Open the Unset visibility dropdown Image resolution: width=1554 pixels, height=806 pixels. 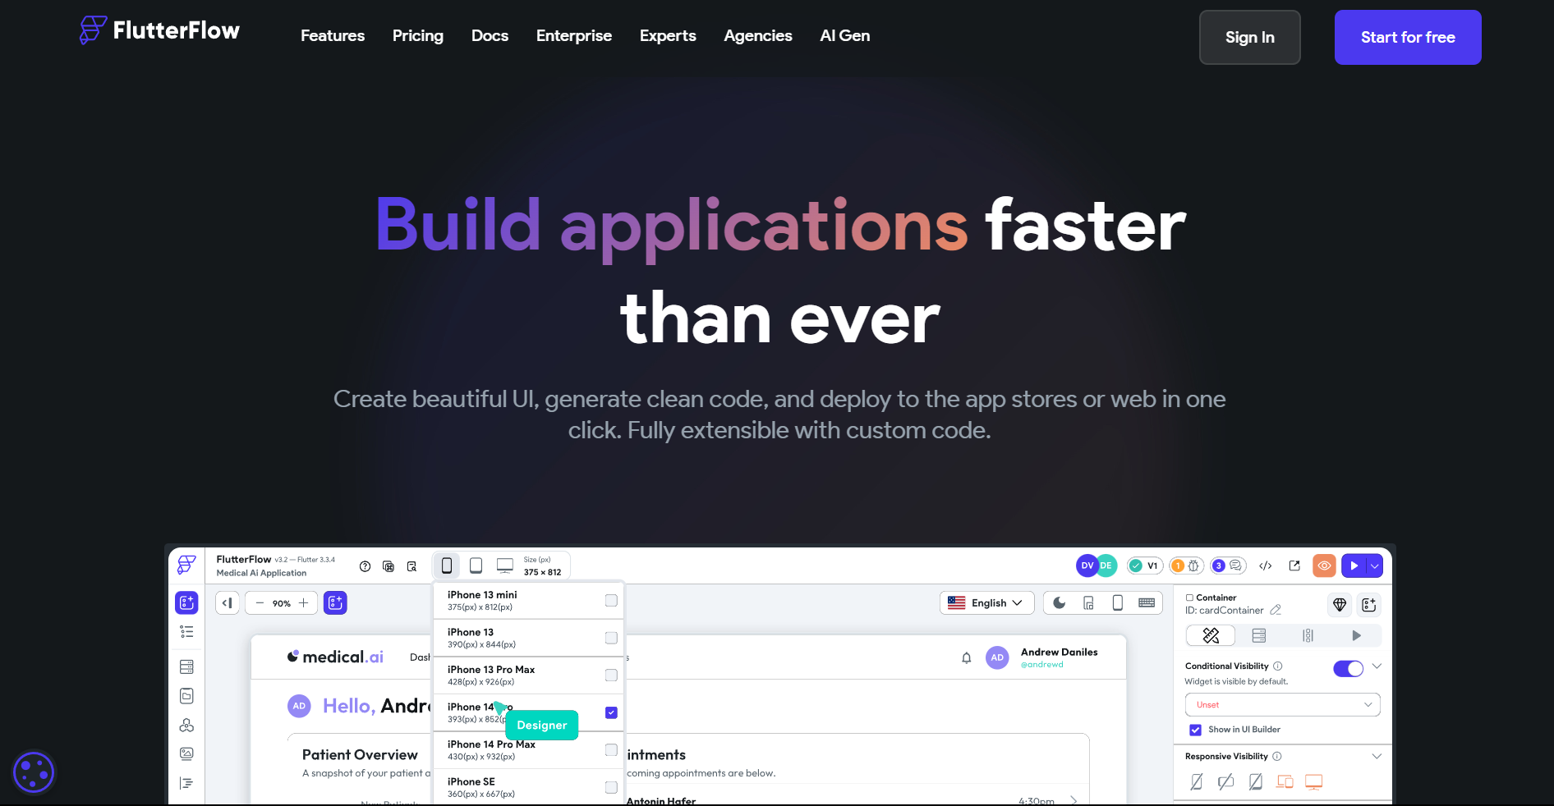(x=1282, y=705)
